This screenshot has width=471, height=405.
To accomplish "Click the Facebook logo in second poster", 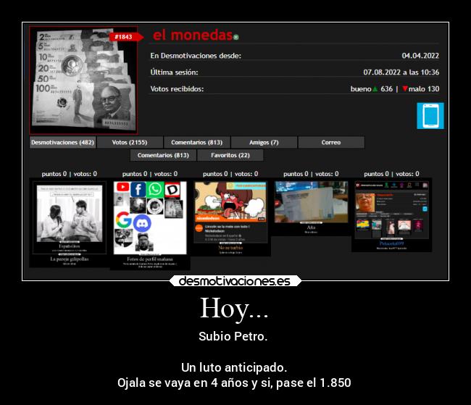I will click(x=138, y=189).
